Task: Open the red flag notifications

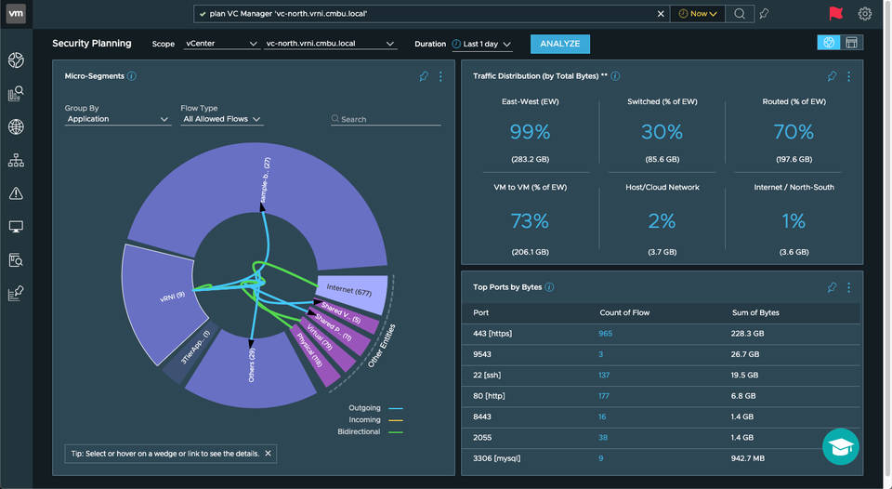Action: [835, 13]
